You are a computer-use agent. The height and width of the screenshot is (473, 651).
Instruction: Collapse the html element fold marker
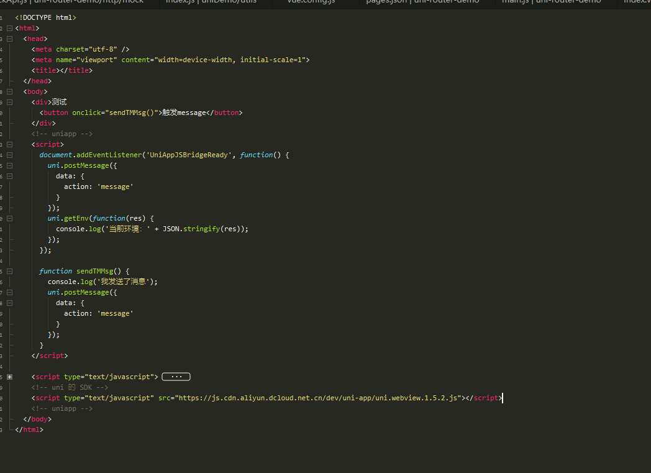(x=9, y=28)
